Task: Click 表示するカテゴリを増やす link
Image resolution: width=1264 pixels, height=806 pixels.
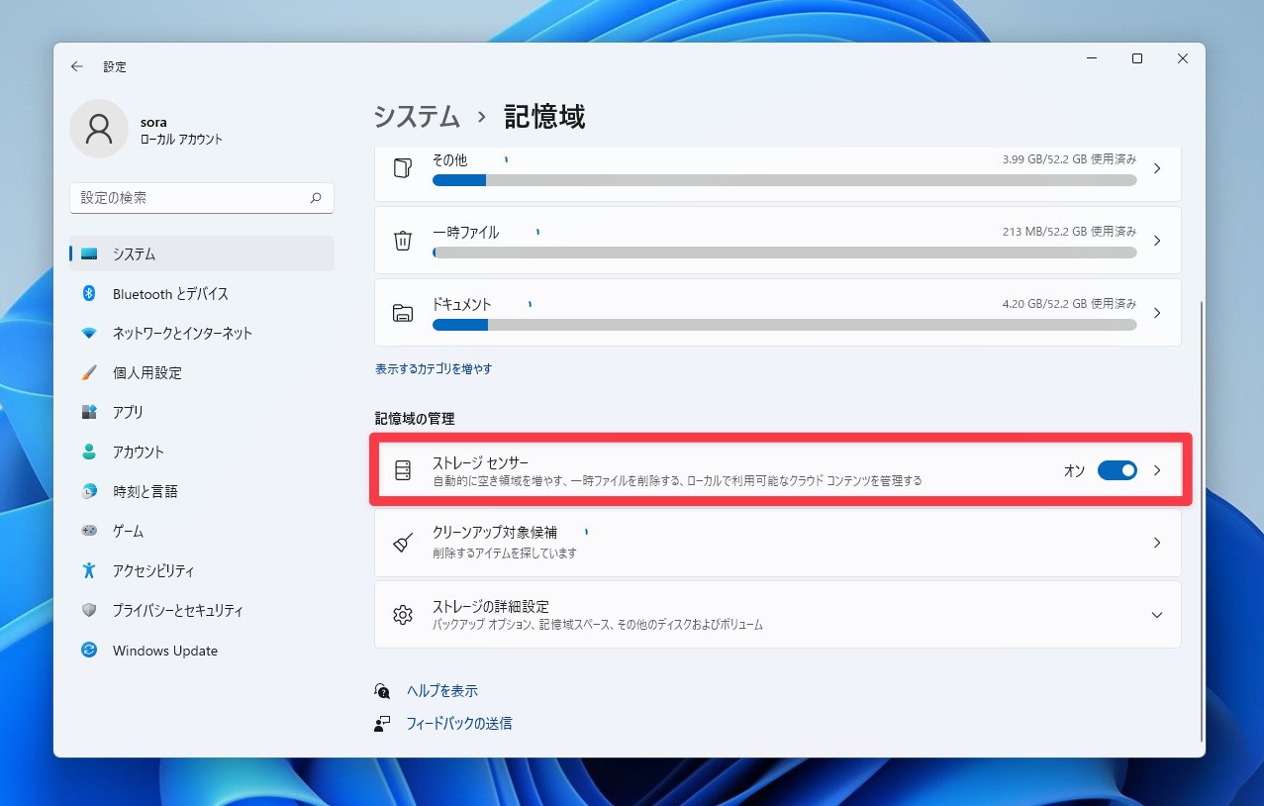Action: pyautogui.click(x=434, y=369)
